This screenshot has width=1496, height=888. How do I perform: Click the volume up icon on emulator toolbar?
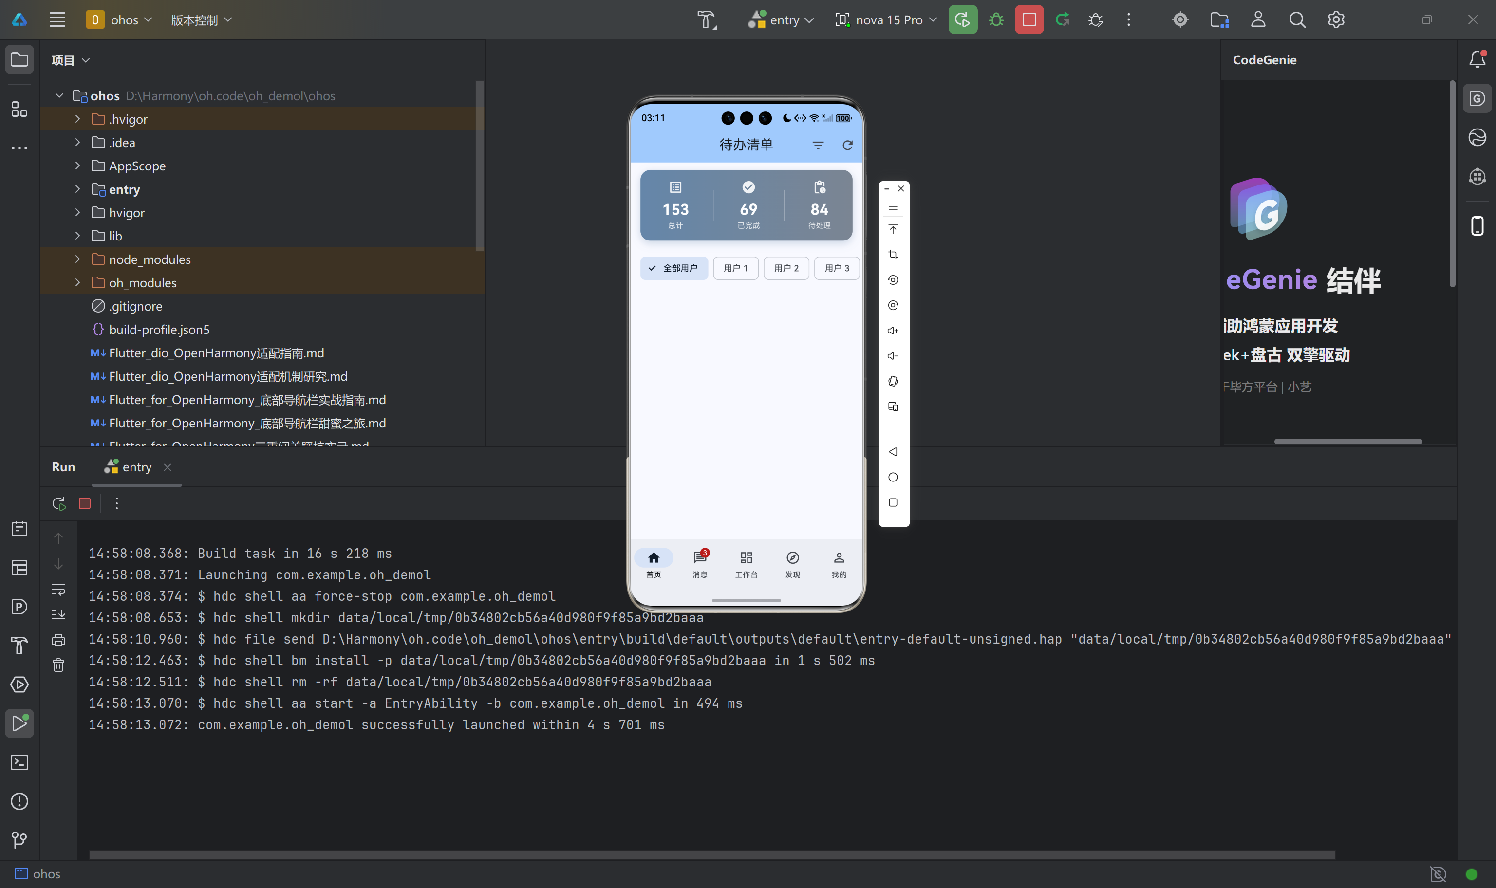(893, 330)
